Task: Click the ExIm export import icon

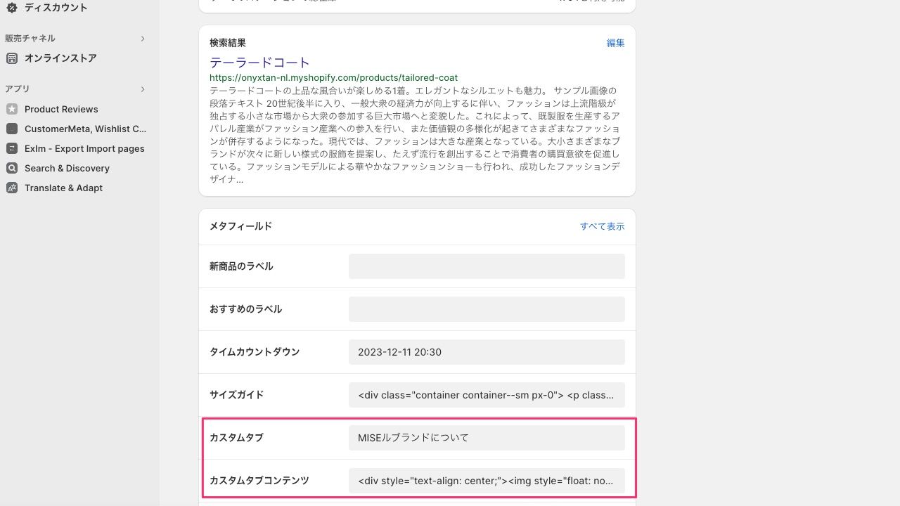Action: 11,148
